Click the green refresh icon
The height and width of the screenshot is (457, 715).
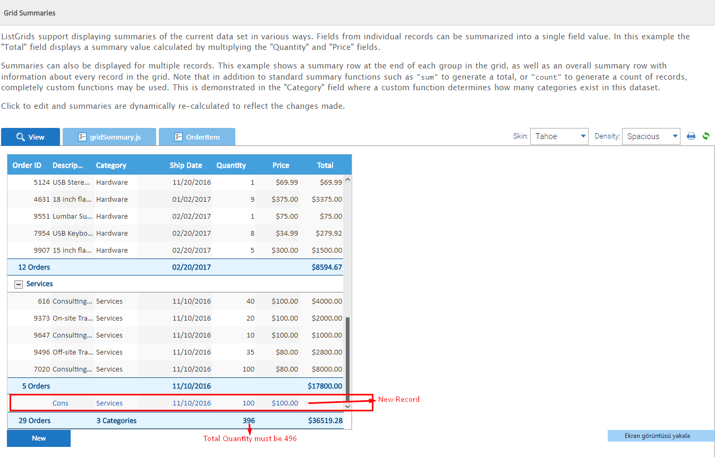coord(706,136)
